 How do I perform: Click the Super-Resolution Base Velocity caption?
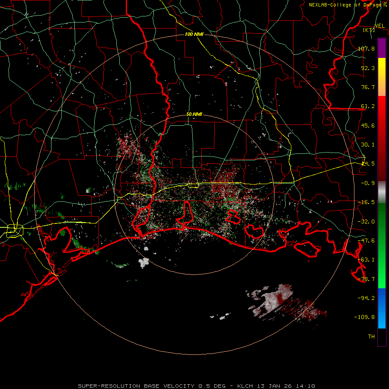click(x=197, y=386)
